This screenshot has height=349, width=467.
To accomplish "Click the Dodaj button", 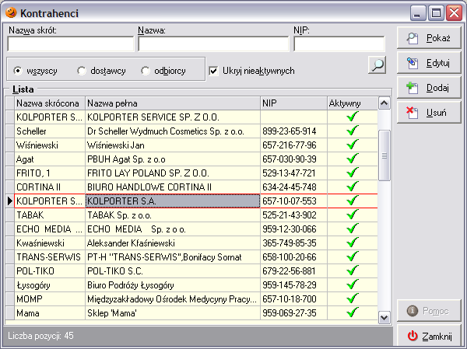I will pyautogui.click(x=429, y=88).
